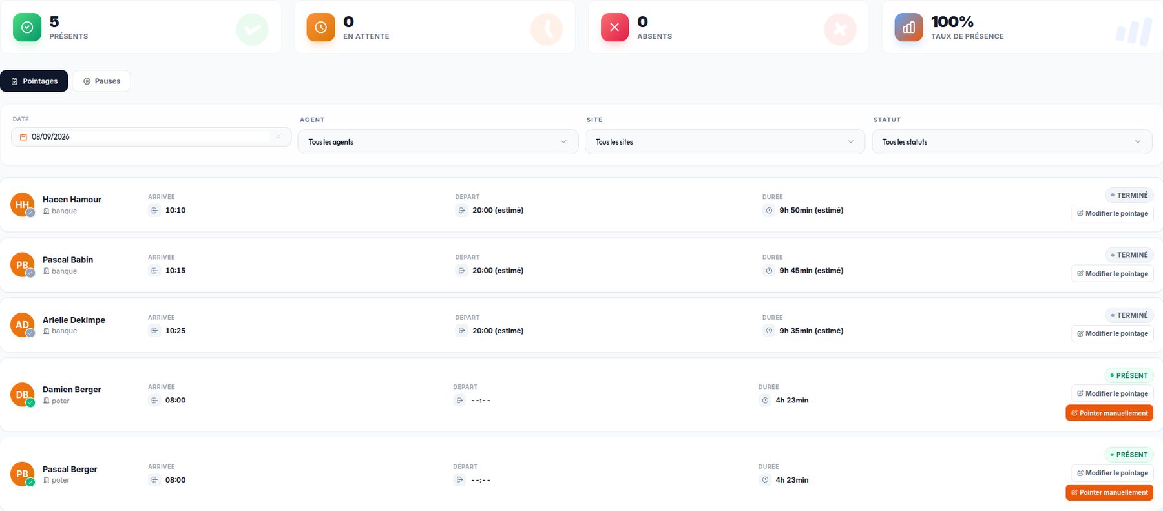Click Arielle Dekimpe's AD avatar
The height and width of the screenshot is (511, 1163).
23,325
